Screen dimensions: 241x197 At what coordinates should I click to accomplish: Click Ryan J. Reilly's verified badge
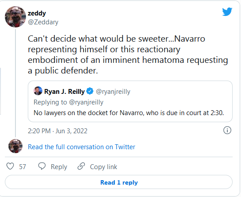pyautogui.click(x=90, y=91)
